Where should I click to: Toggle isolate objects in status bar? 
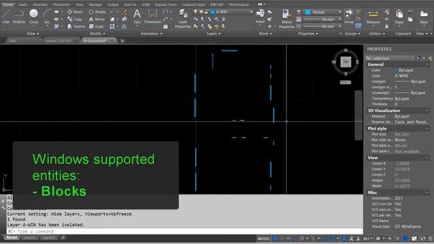[398, 239]
